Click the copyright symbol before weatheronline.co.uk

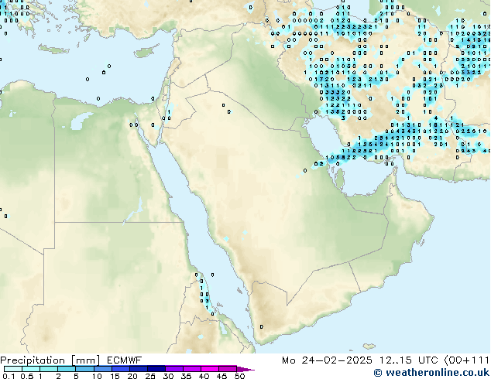point(378,373)
